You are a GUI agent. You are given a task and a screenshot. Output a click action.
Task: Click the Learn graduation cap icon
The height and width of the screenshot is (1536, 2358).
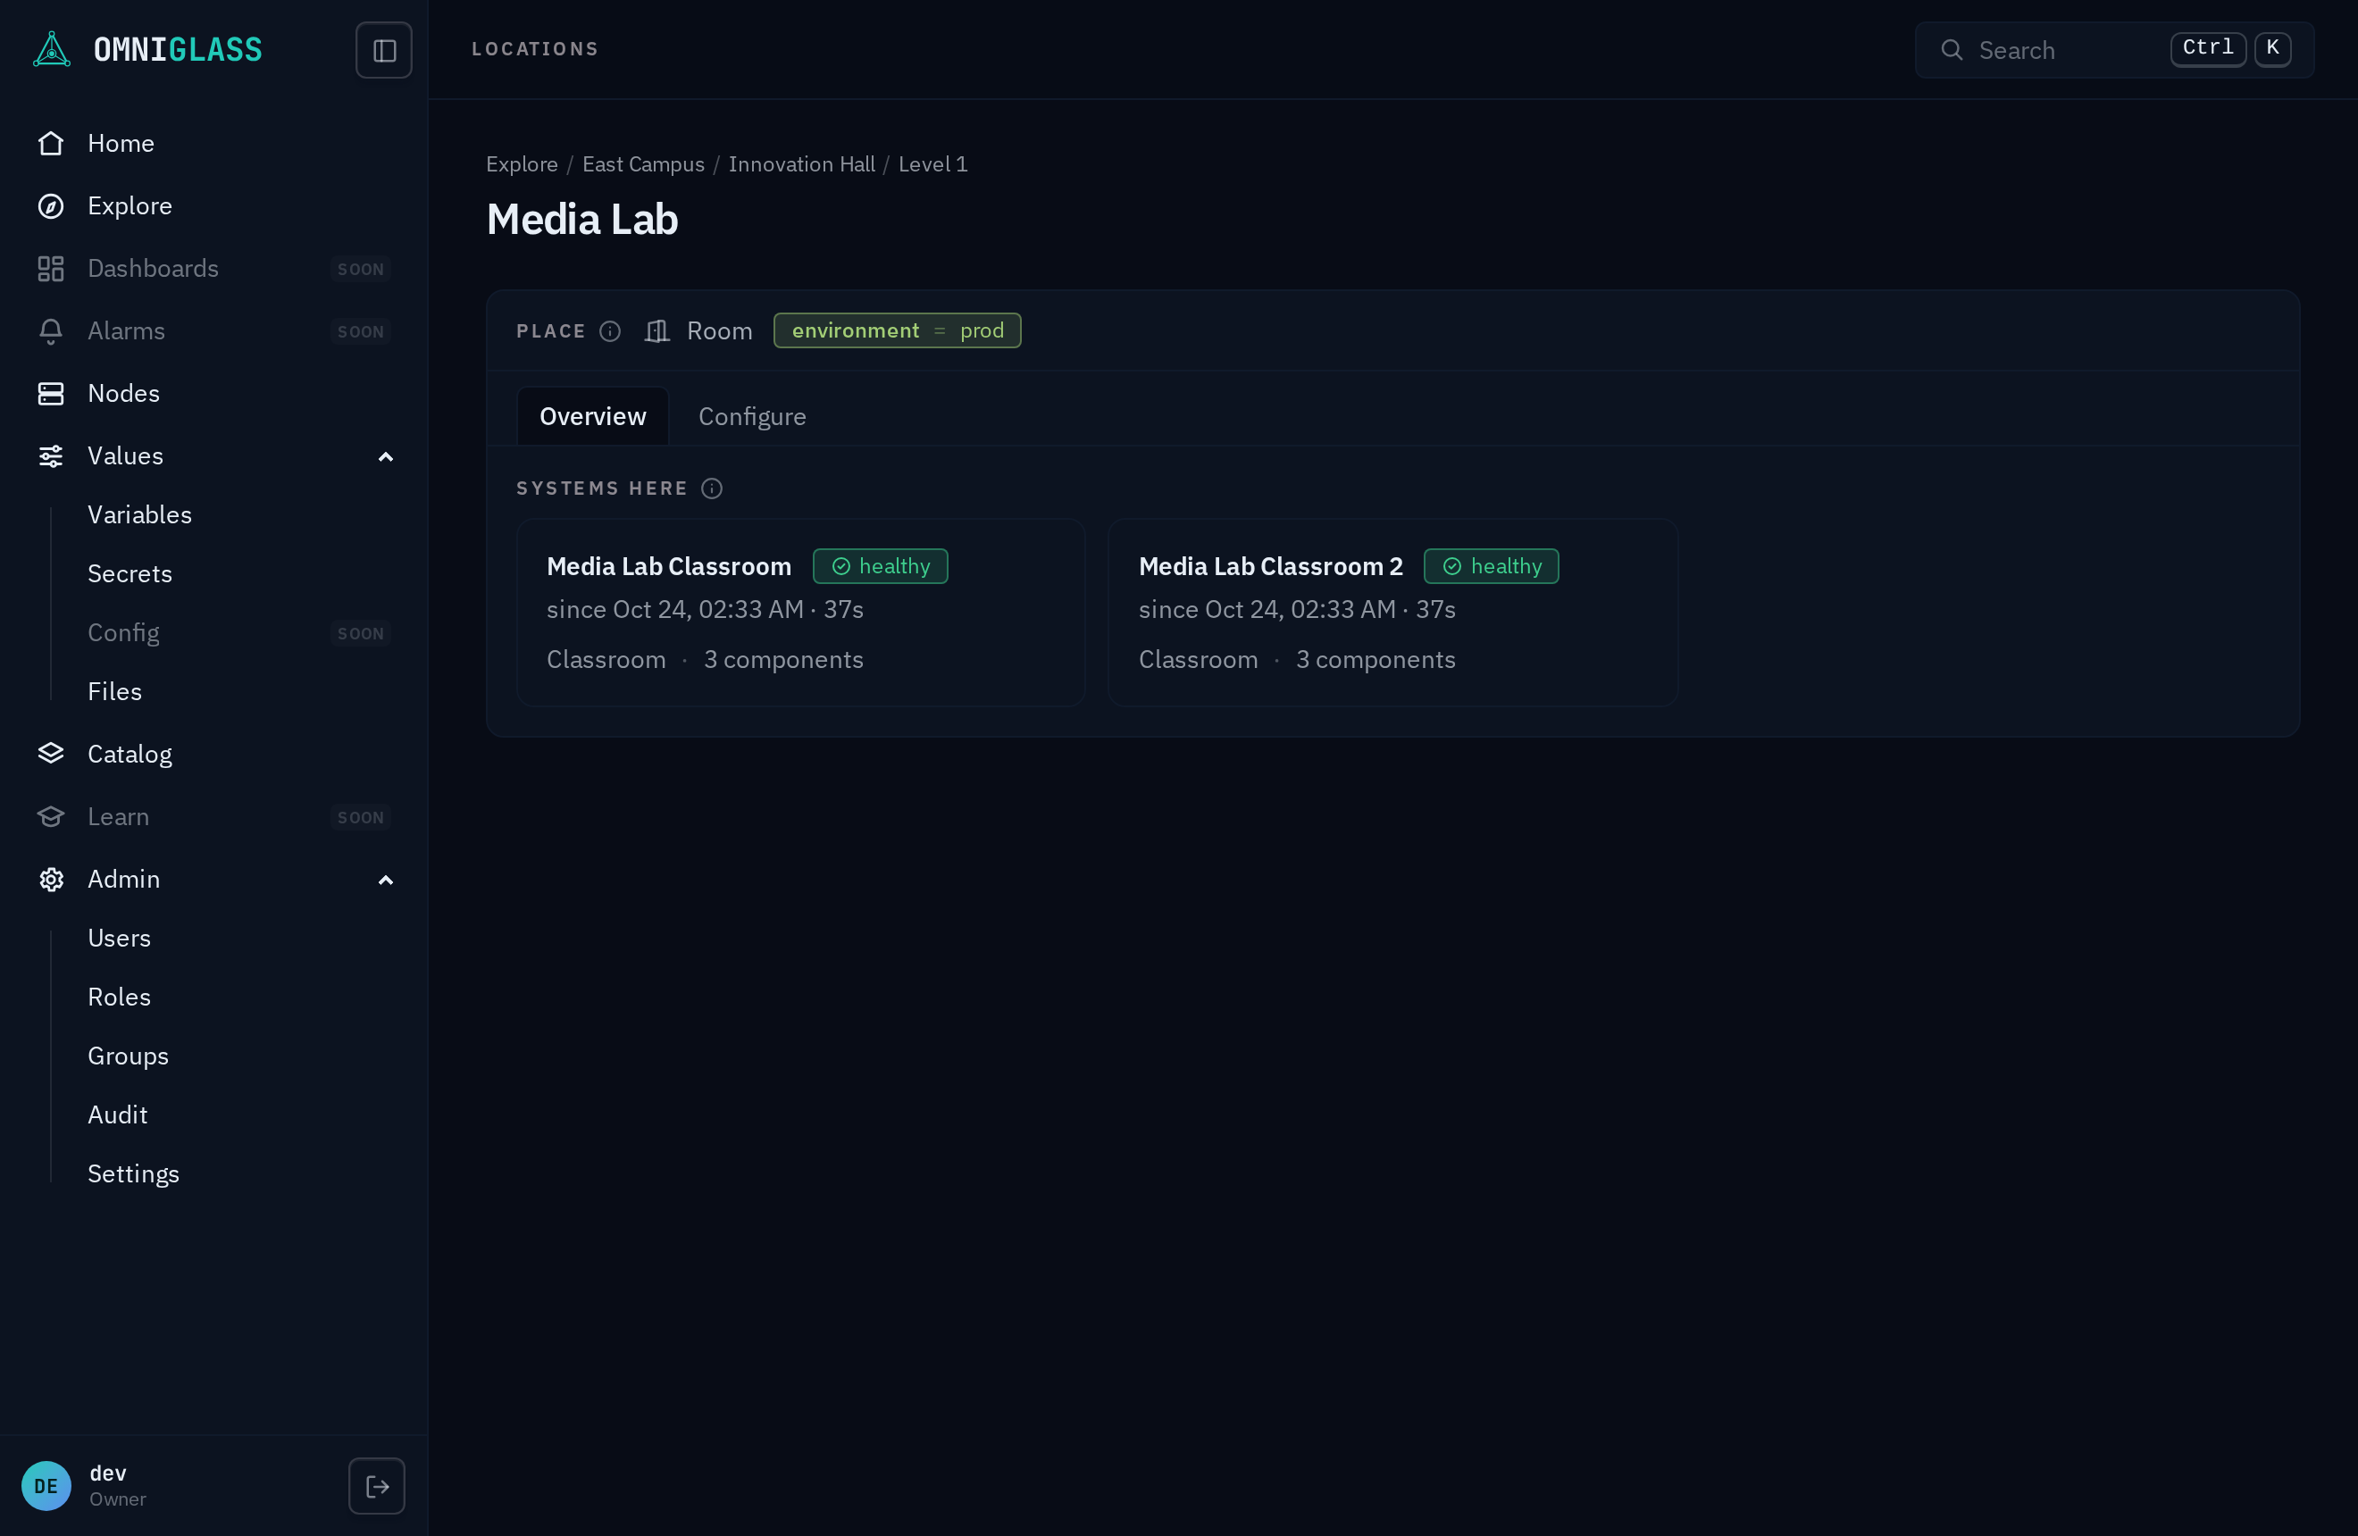click(51, 816)
